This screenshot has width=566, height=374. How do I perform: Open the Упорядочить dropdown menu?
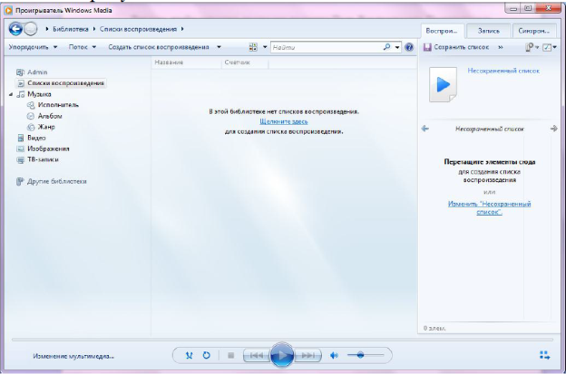[33, 47]
